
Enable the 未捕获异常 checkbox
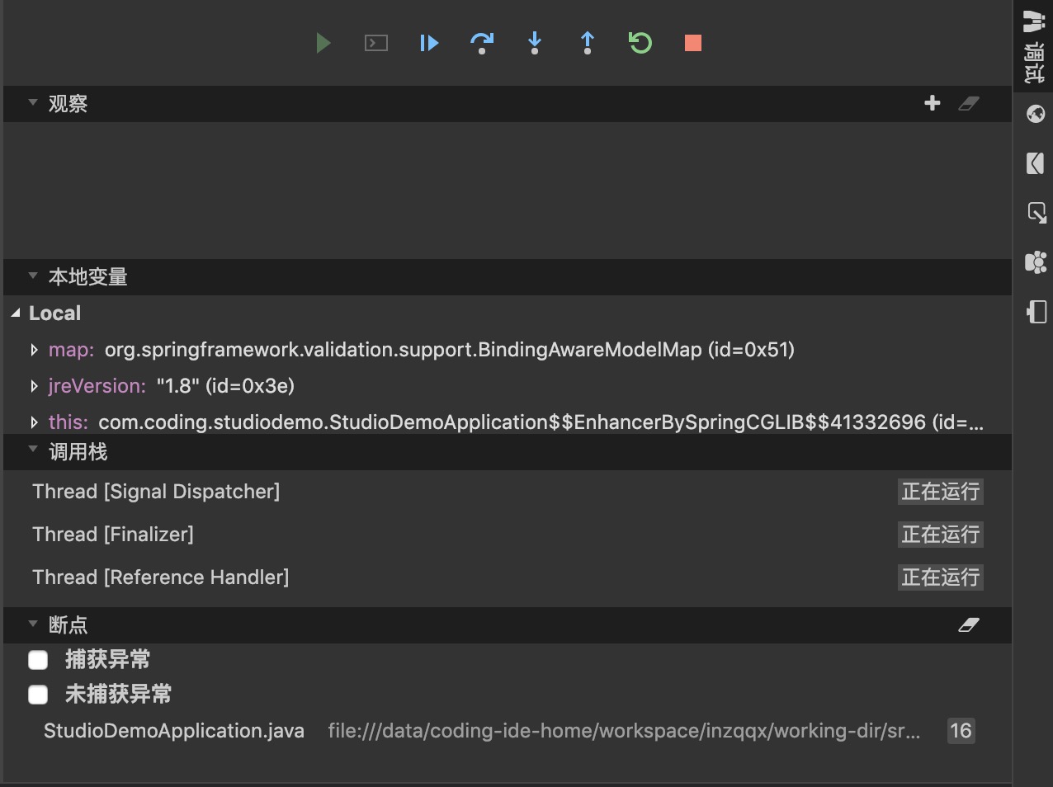coord(38,695)
